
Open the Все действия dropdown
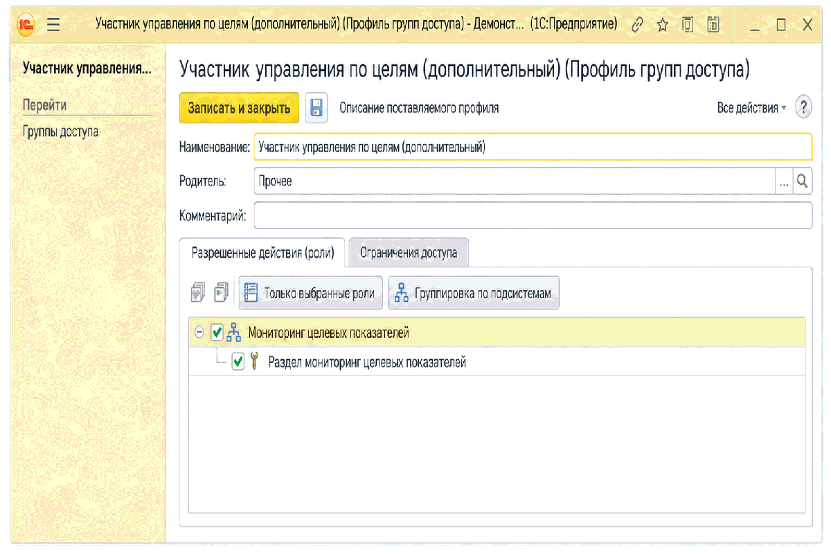pyautogui.click(x=752, y=108)
